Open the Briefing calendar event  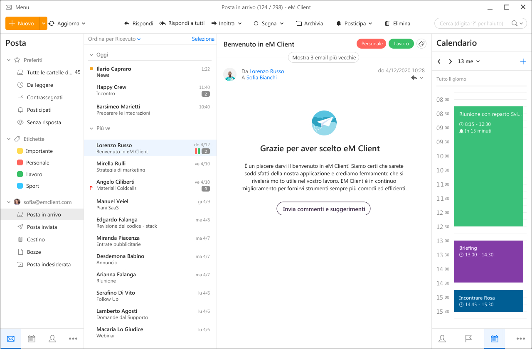pyautogui.click(x=489, y=261)
